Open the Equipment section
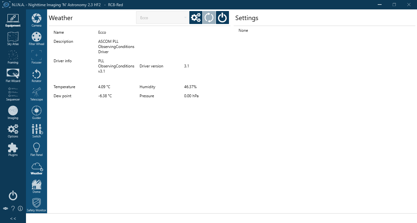The width and height of the screenshot is (417, 223). click(13, 20)
